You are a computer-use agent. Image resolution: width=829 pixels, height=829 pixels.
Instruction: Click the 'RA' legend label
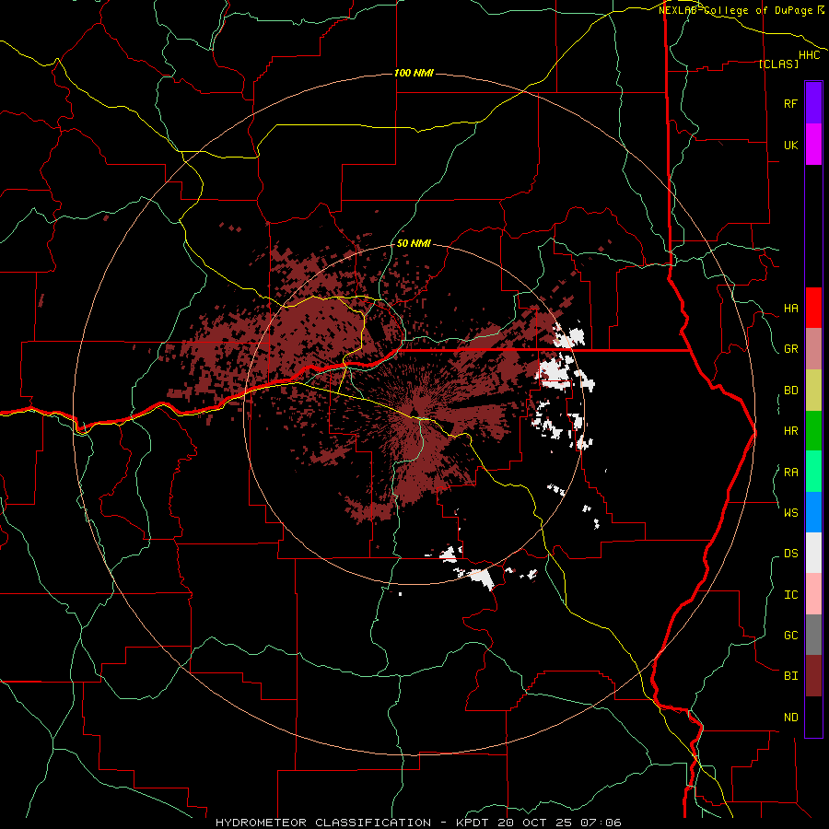tap(790, 473)
